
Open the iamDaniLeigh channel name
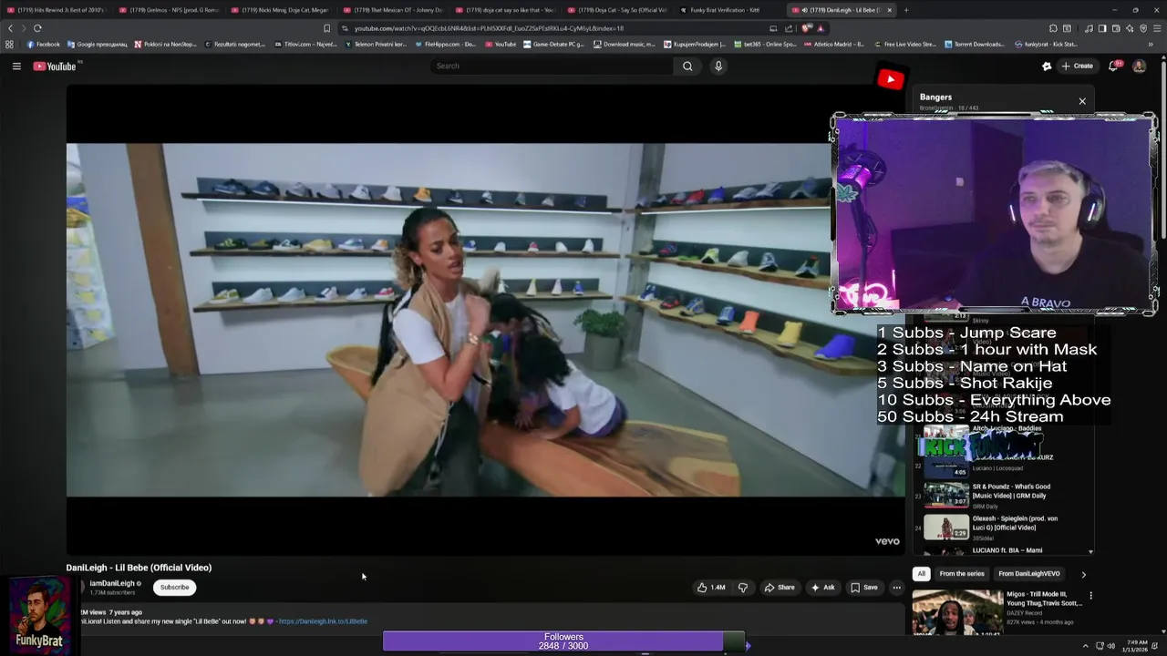point(112,583)
